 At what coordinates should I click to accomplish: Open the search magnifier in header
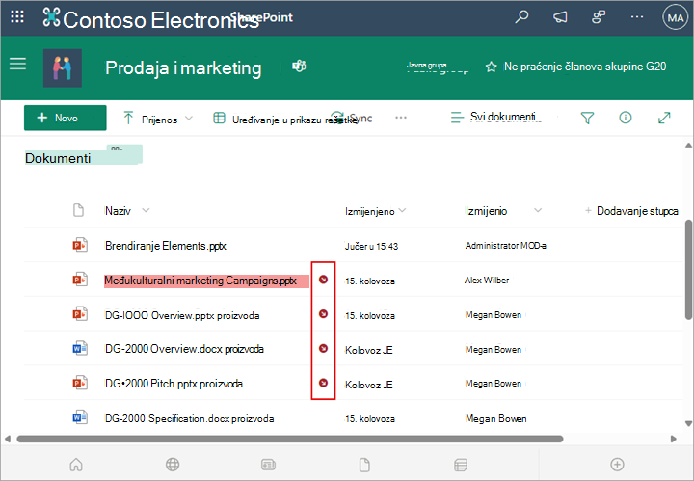[x=522, y=16]
